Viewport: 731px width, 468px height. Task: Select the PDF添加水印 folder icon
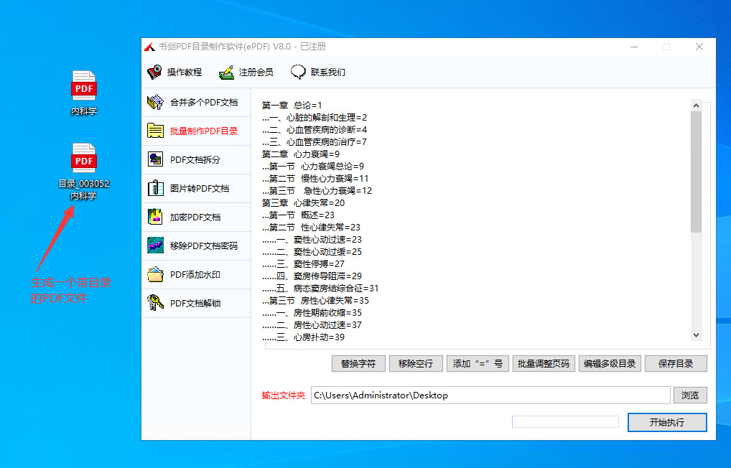coord(155,275)
